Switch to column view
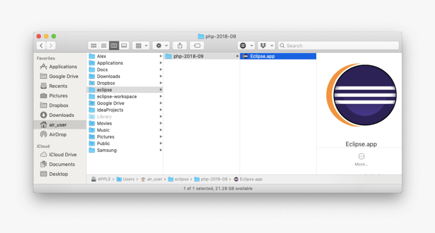Image resolution: width=435 pixels, height=233 pixels. (x=114, y=45)
